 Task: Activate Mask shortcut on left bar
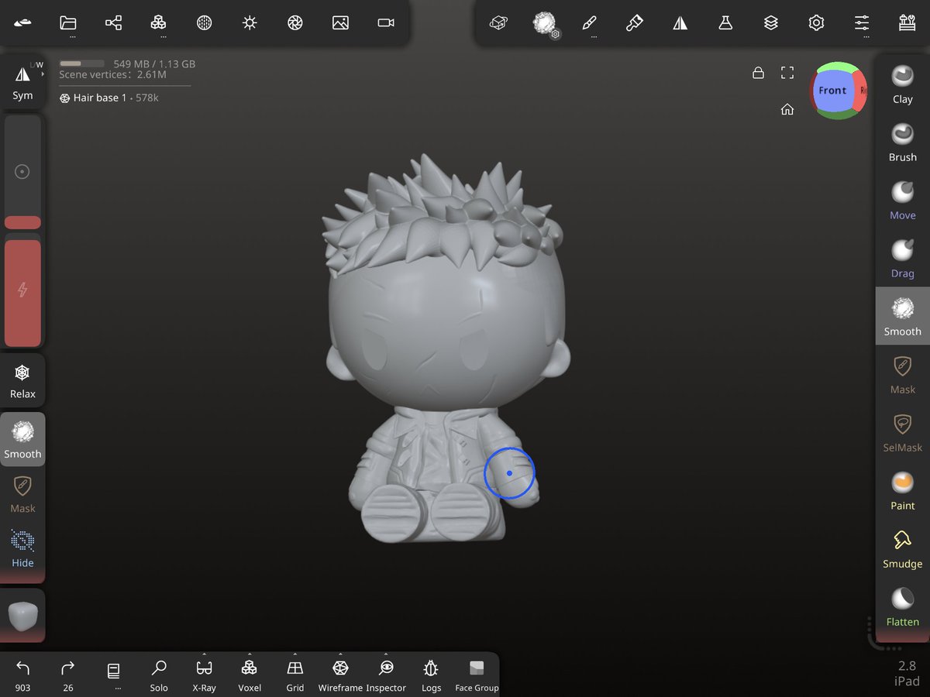pyautogui.click(x=22, y=494)
